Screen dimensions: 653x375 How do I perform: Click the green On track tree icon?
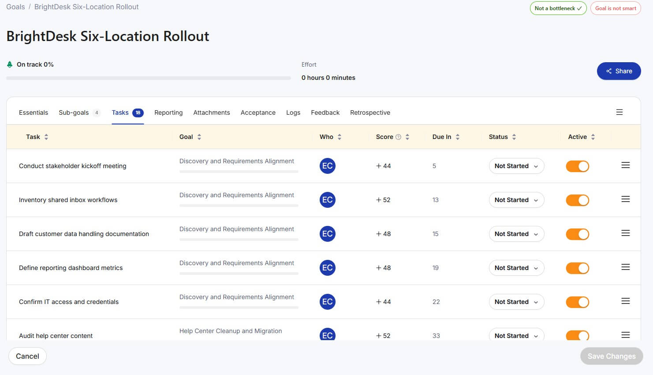10,64
